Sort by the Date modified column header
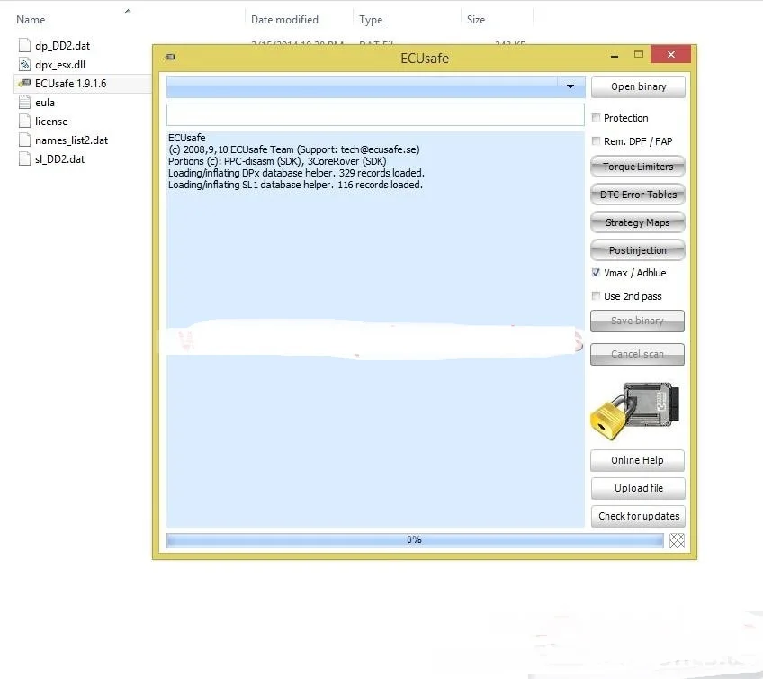Screen dimensions: 763x679 (284, 20)
